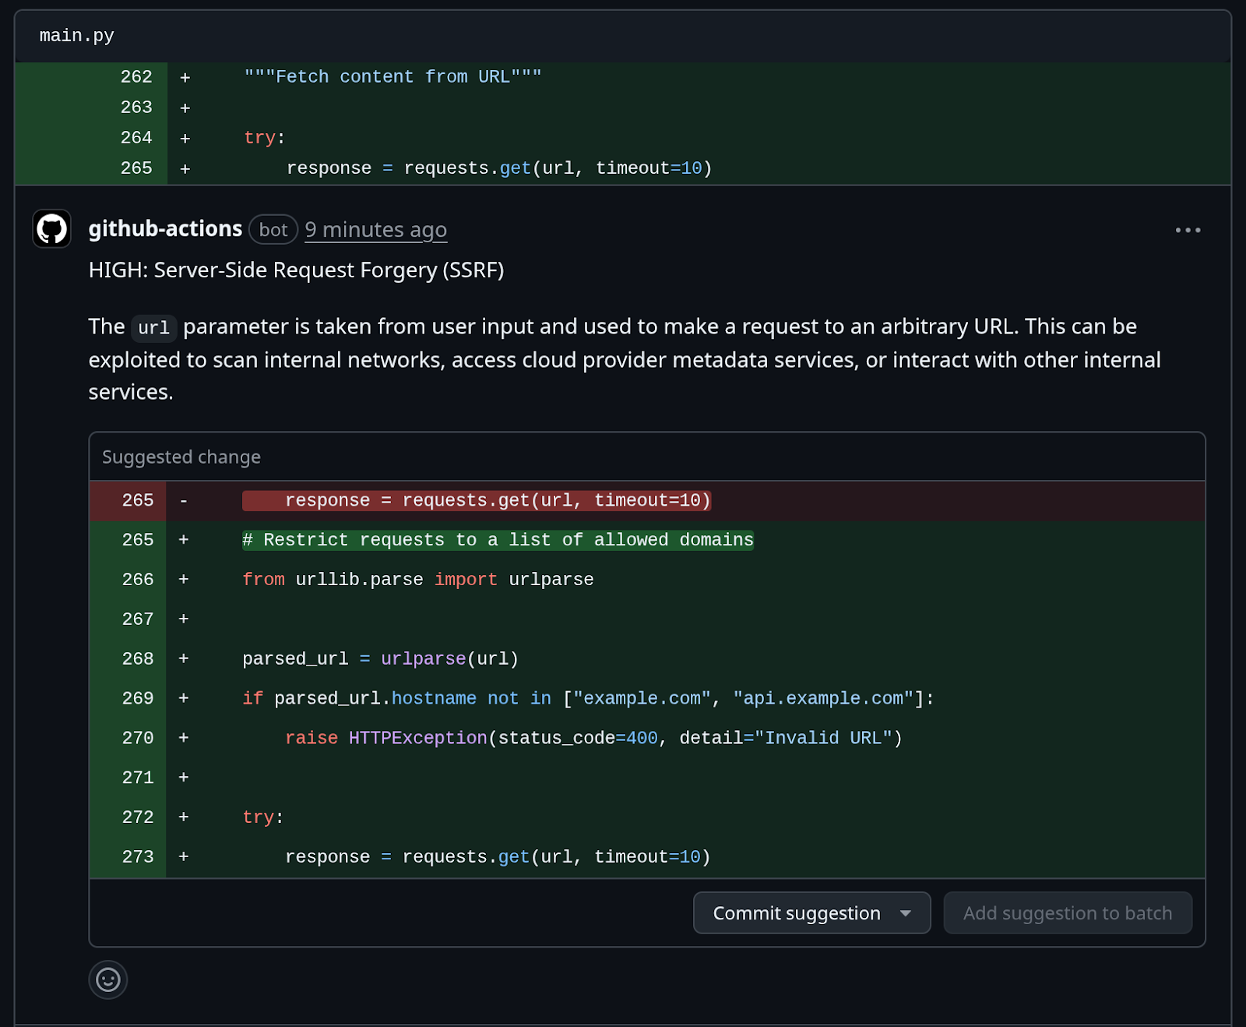This screenshot has height=1027, width=1246.
Task: Click the github-actions avatar icon
Action: click(x=52, y=229)
